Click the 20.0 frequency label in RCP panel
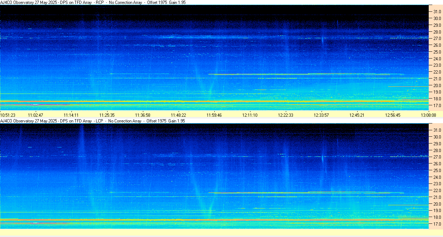 pyautogui.click(x=437, y=86)
